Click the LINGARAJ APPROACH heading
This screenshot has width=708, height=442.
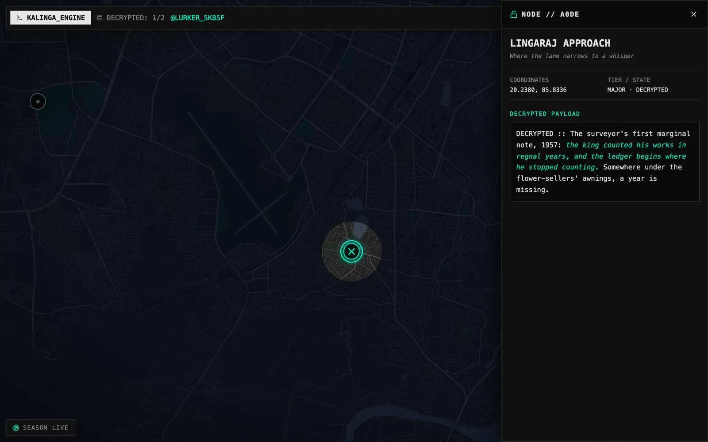[560, 43]
